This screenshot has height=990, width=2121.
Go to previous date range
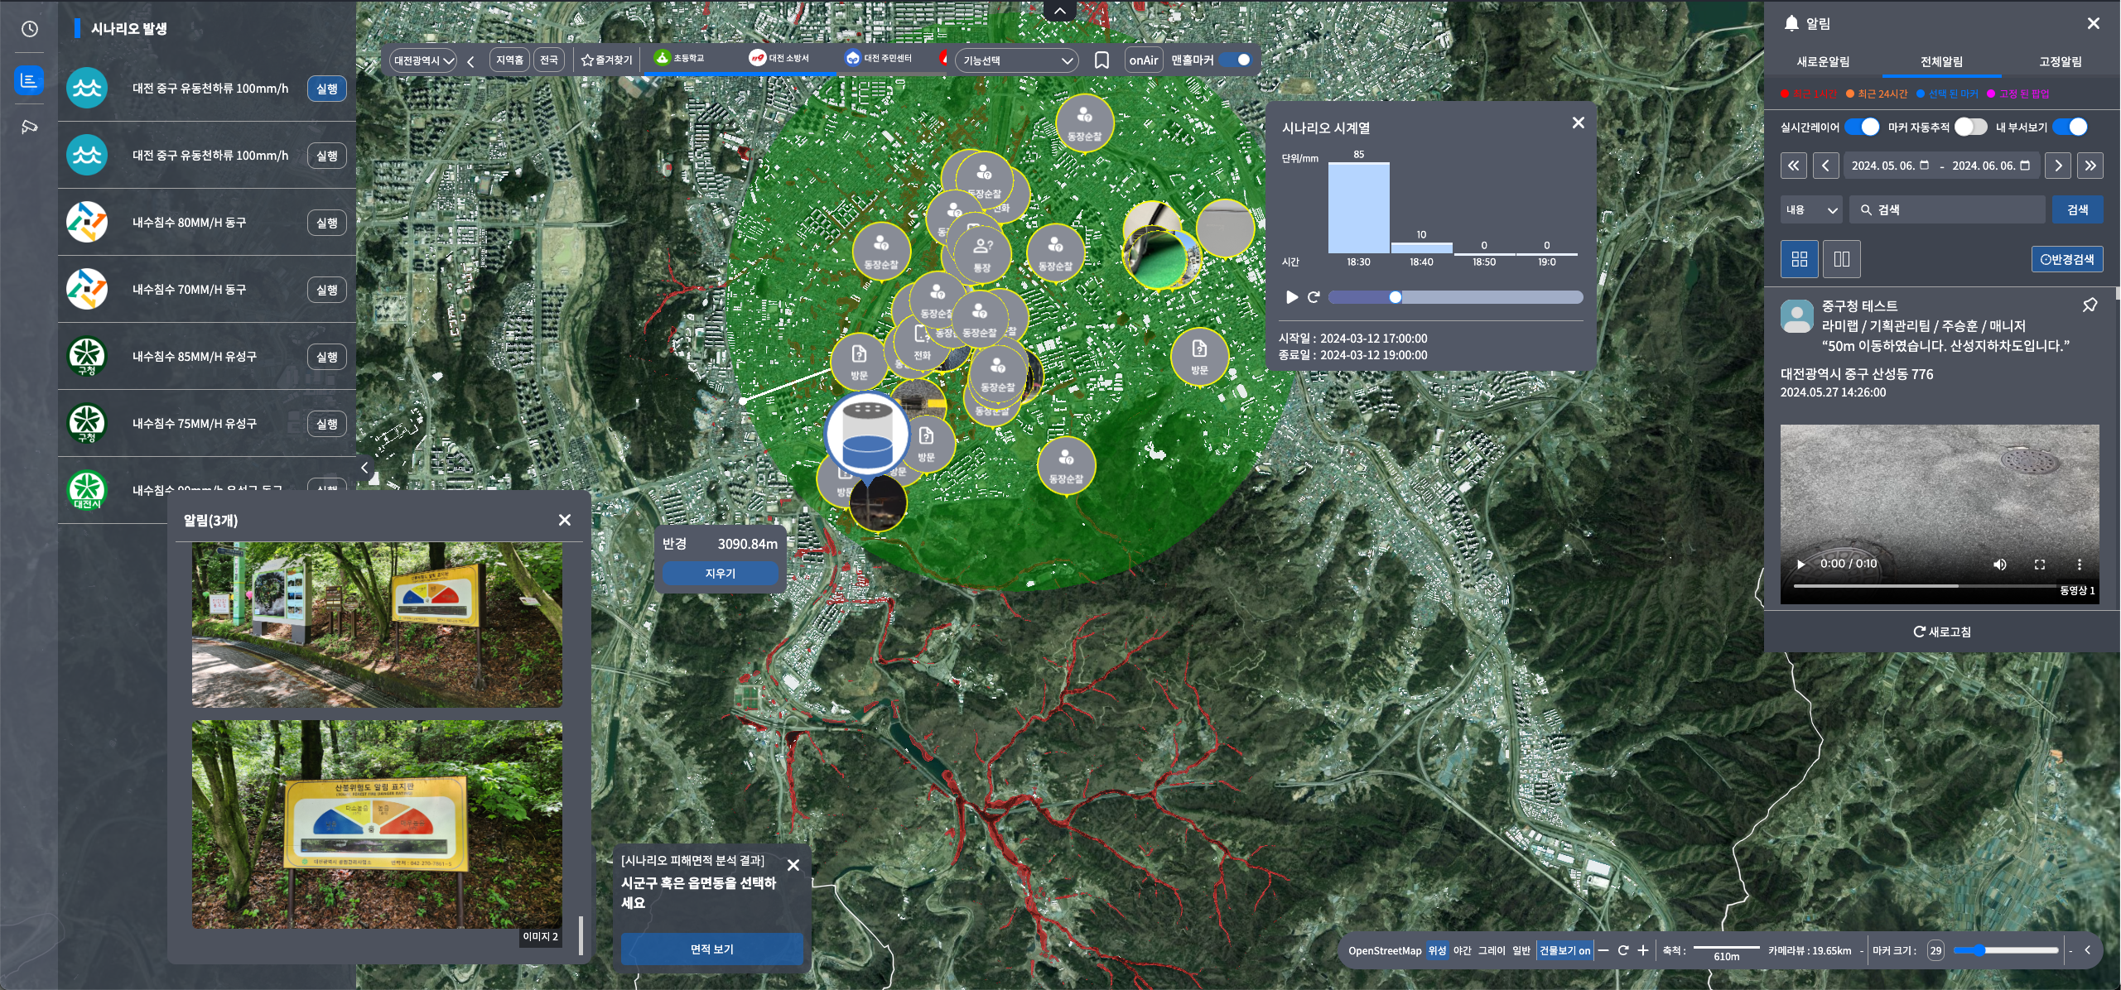coord(1825,166)
